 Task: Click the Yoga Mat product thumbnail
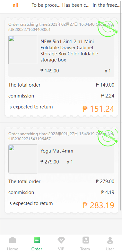(x=23, y=159)
